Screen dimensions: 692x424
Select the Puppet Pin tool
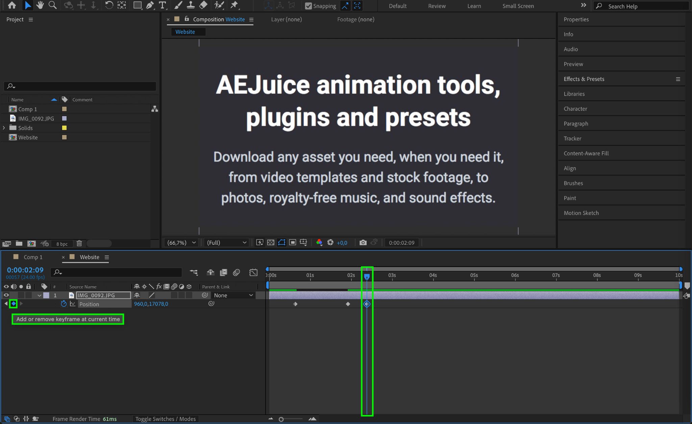click(234, 5)
